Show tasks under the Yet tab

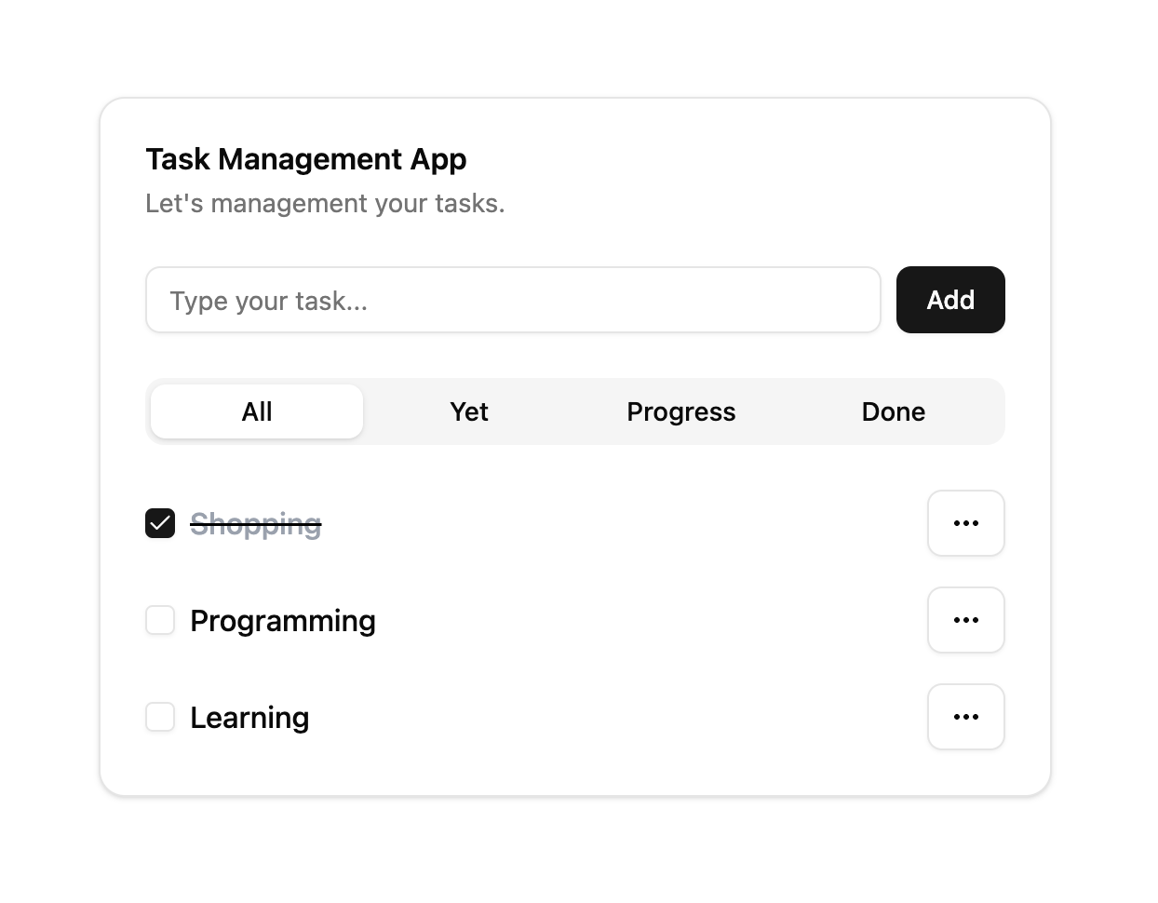click(469, 411)
